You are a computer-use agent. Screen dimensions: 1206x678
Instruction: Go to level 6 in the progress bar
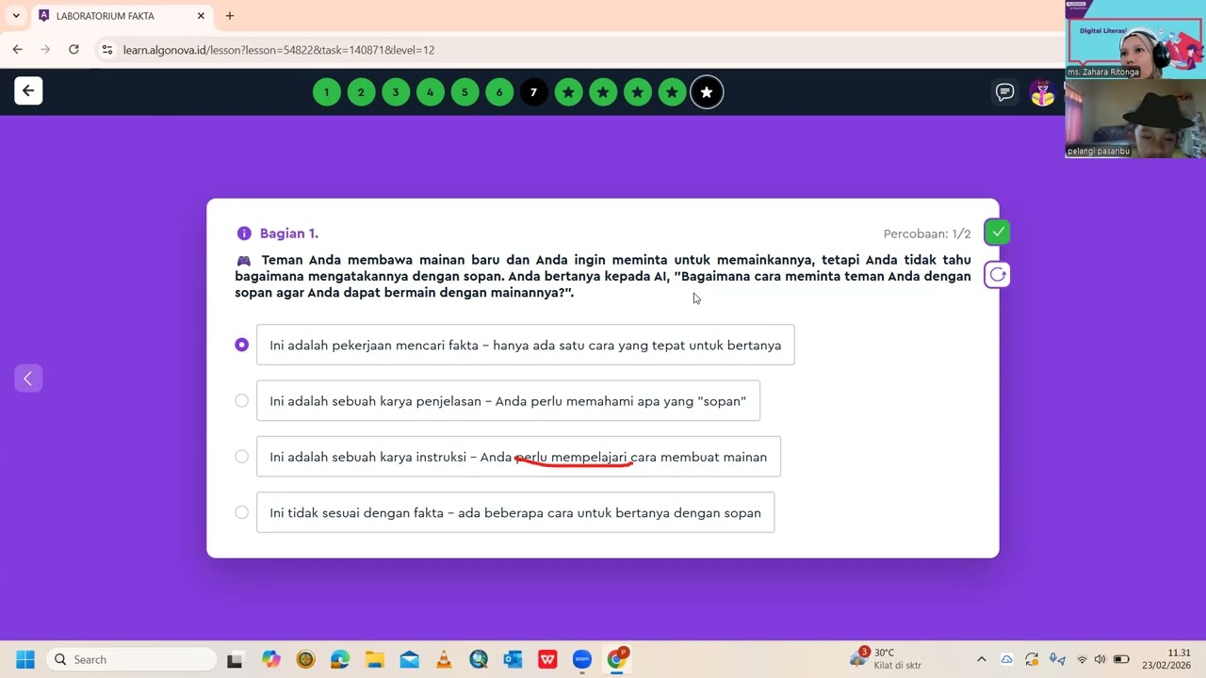(499, 92)
